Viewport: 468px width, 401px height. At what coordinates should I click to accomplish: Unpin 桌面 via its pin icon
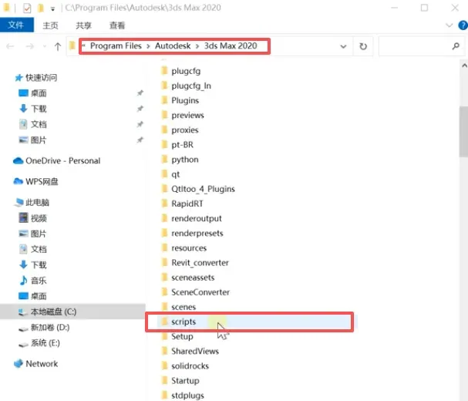(140, 93)
